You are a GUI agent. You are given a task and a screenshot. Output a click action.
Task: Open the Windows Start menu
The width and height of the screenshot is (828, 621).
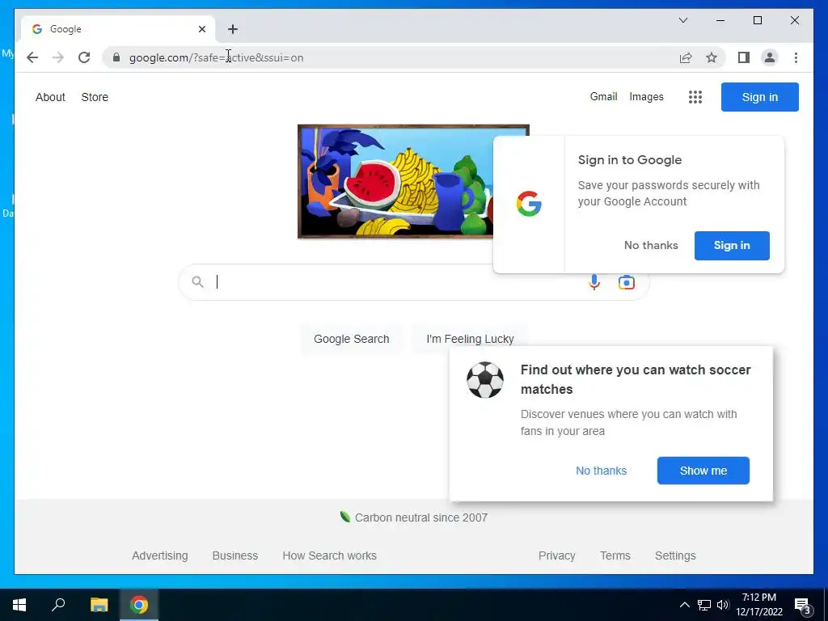tap(19, 605)
